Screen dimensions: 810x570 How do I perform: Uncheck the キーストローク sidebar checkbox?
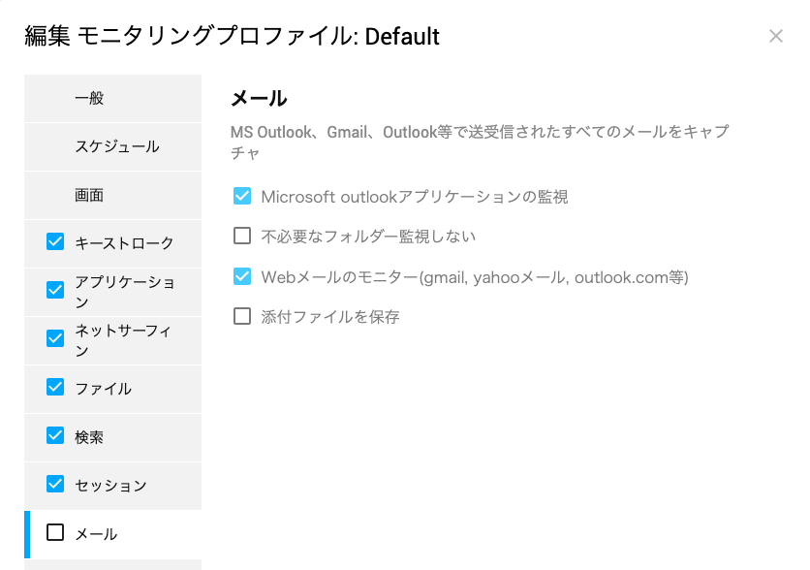point(55,241)
